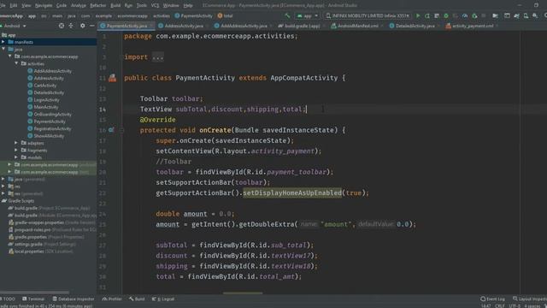The height and width of the screenshot is (308, 547).
Task: Click the Make Project hammer icon
Action: tap(287, 15)
